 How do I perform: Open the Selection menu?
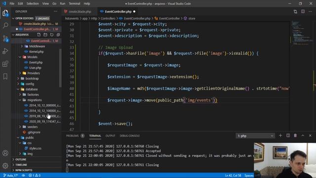coord(33,3)
